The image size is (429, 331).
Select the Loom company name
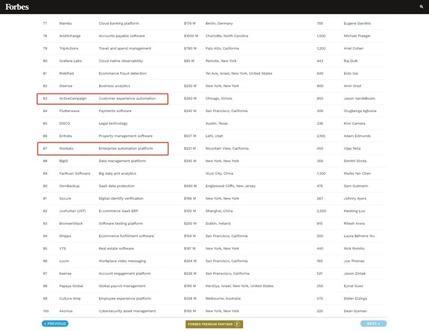pos(64,261)
